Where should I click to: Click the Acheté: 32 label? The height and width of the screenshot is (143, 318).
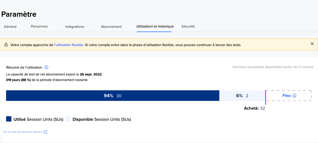click(x=254, y=108)
